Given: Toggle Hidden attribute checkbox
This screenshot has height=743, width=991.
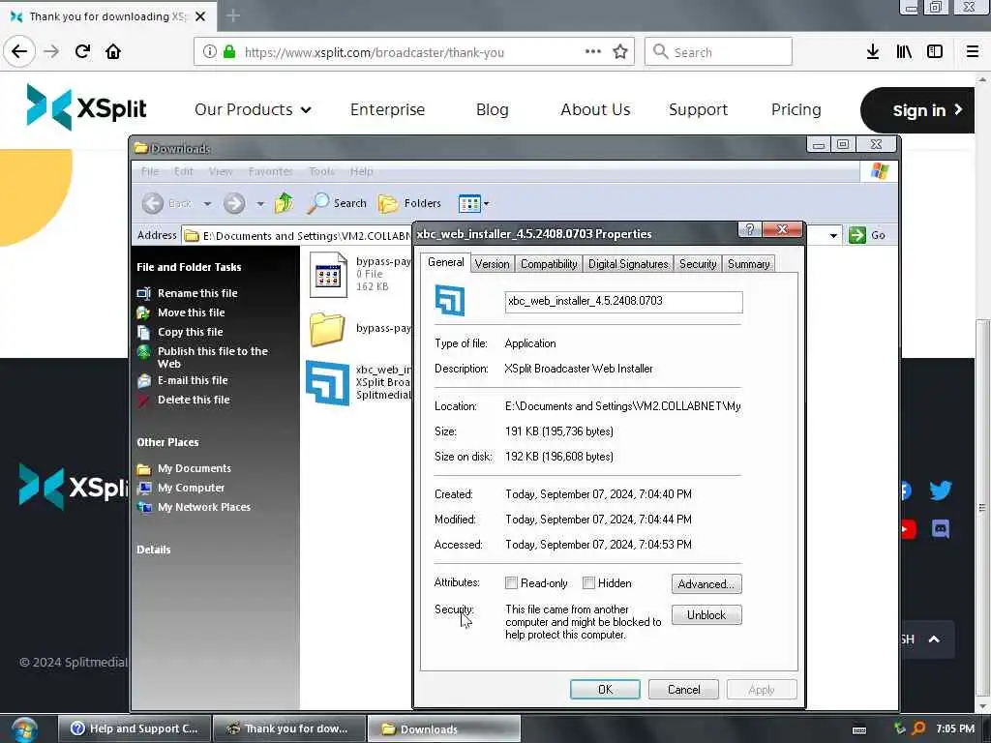Looking at the screenshot, I should 588,583.
